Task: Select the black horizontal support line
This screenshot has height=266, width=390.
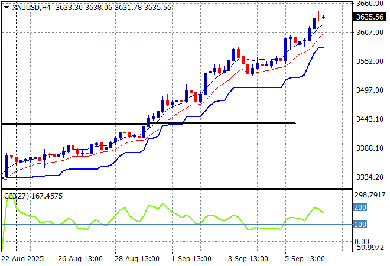Action: (148, 124)
